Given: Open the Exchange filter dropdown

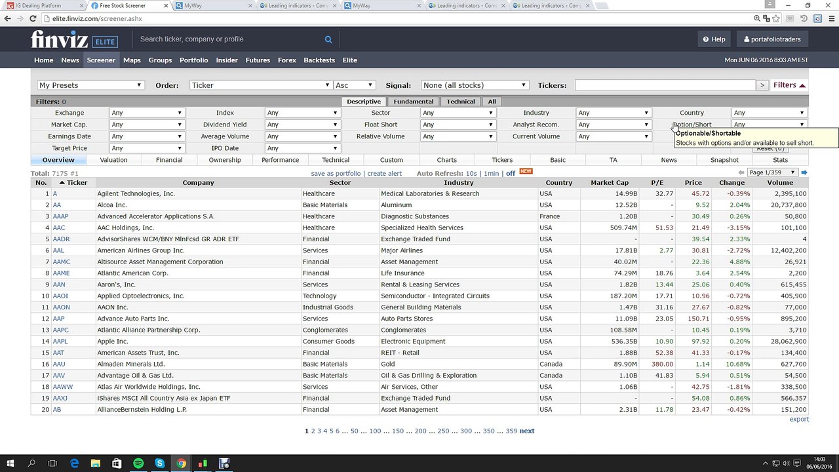Looking at the screenshot, I should click(x=146, y=113).
